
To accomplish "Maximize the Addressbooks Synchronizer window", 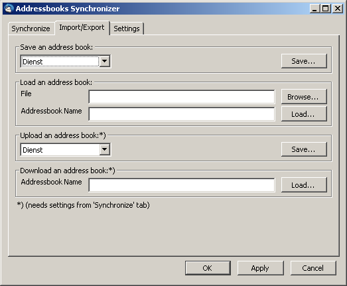I will pos(326,9).
